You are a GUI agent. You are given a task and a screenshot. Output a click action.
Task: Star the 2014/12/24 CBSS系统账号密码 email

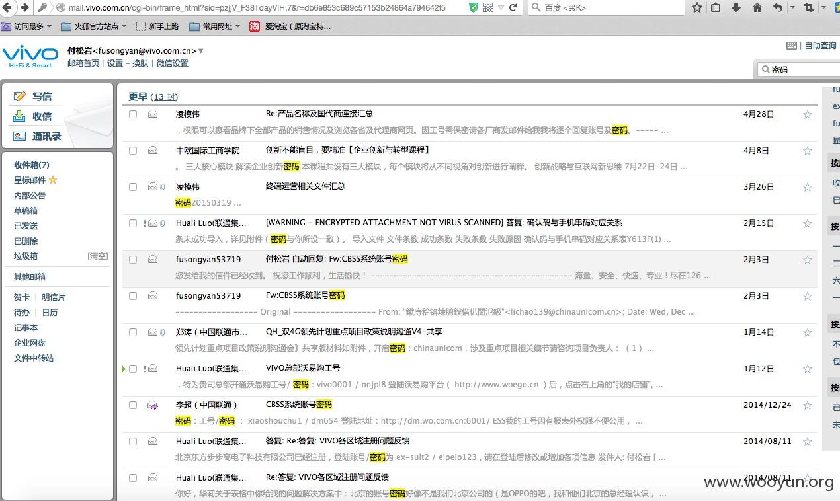tap(808, 405)
